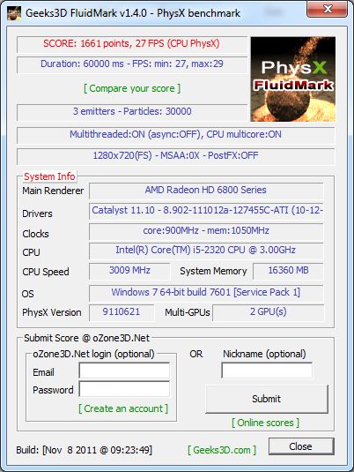The height and width of the screenshot is (472, 354).
Task: Click the 2 GPU(s) field
Action: coord(269,312)
